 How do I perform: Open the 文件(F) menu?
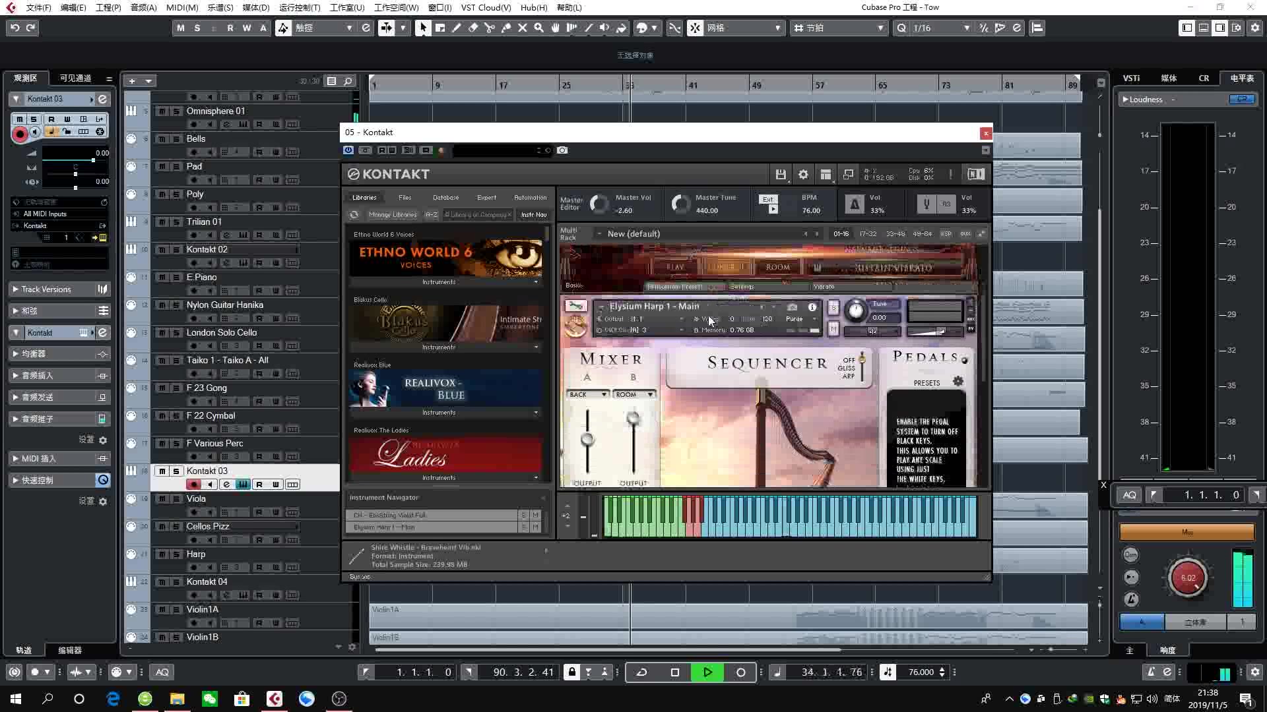pyautogui.click(x=38, y=7)
